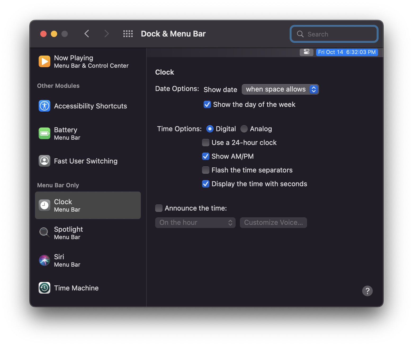Turn on Flash the time separators
Screen dimensions: 413x346
[206, 170]
